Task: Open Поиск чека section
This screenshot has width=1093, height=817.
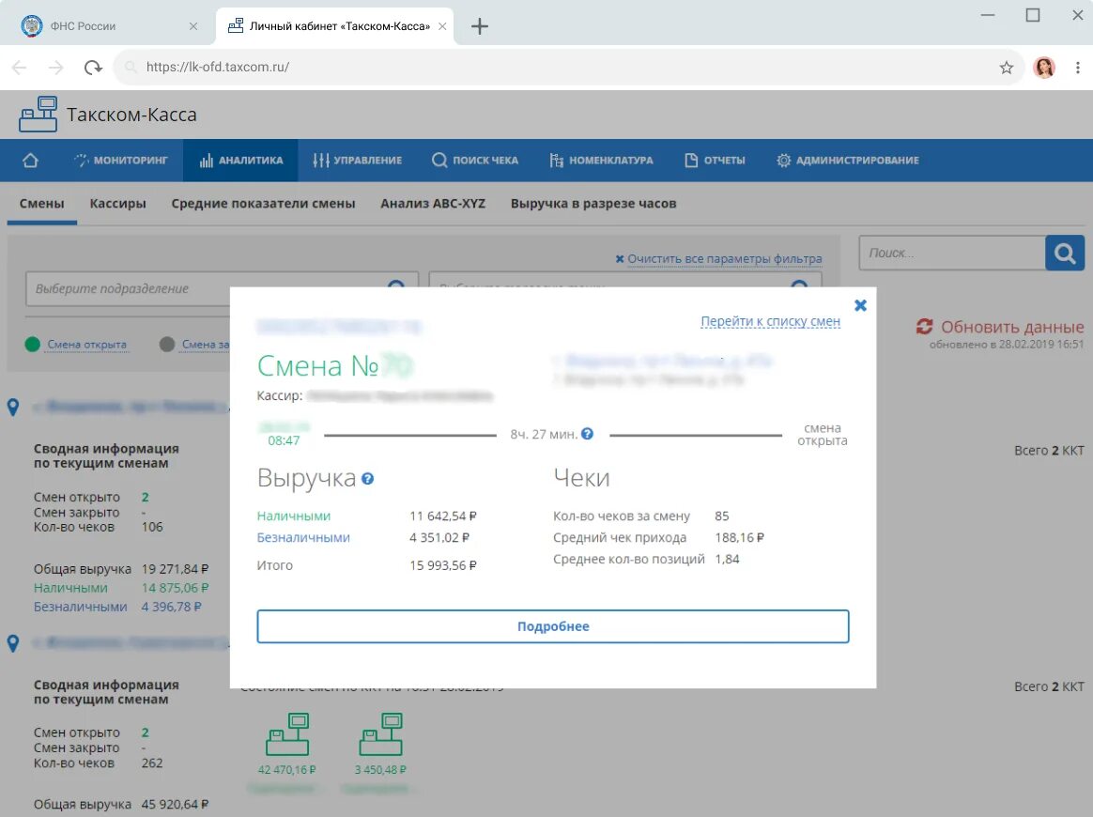Action: 475,161
